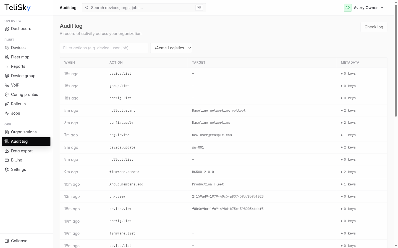This screenshot has width=398, height=248.
Task: Click the Dashboard grid icon
Action: pyautogui.click(x=7, y=29)
